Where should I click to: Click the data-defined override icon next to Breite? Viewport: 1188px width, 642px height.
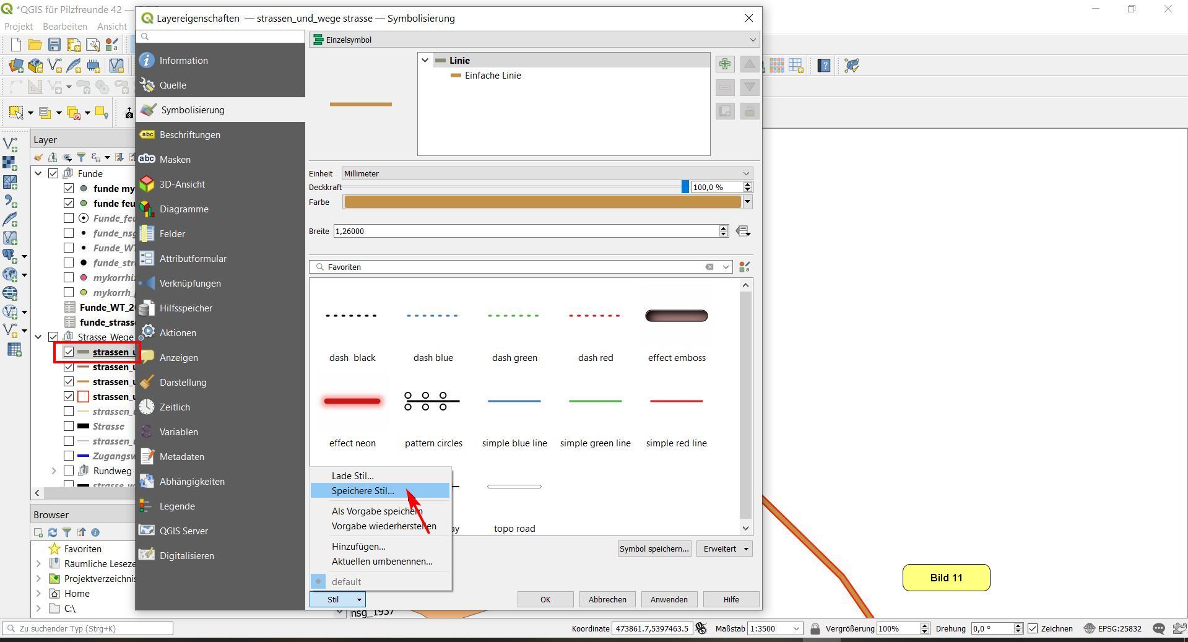(x=743, y=231)
